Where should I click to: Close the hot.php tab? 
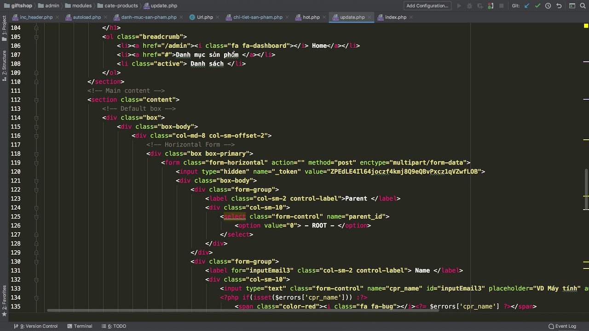324,17
